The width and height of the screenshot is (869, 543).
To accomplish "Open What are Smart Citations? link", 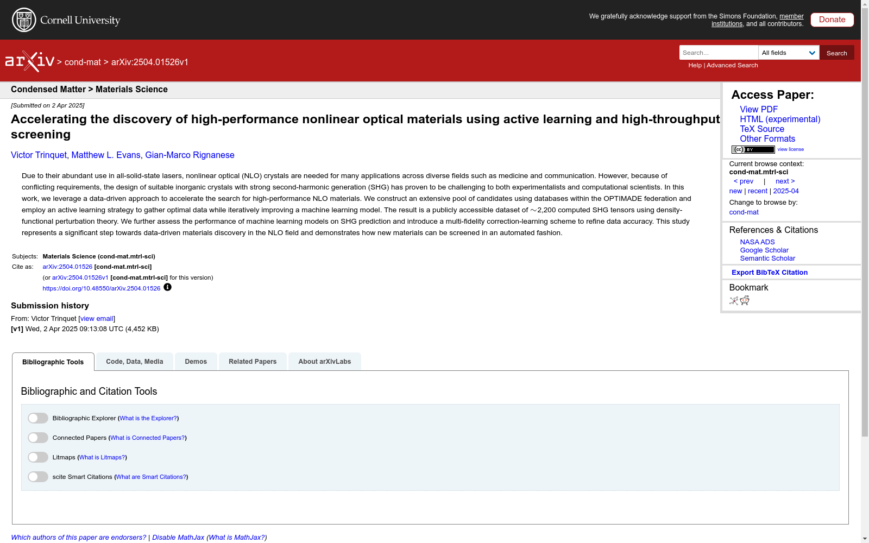I will (151, 477).
